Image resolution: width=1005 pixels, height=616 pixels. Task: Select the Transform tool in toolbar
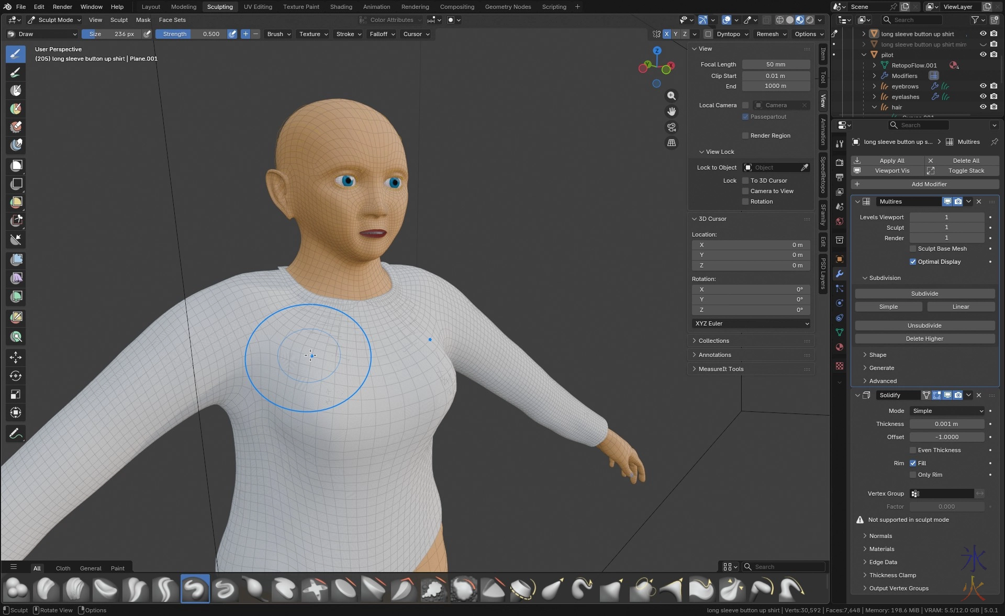(x=16, y=412)
